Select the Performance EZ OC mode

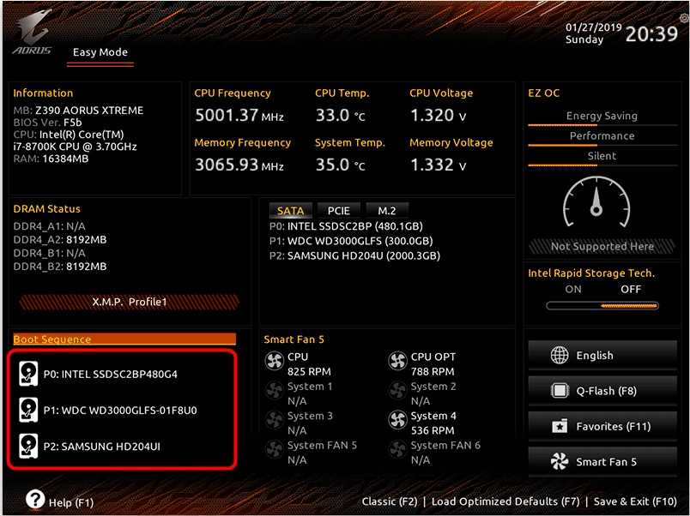[x=602, y=136]
